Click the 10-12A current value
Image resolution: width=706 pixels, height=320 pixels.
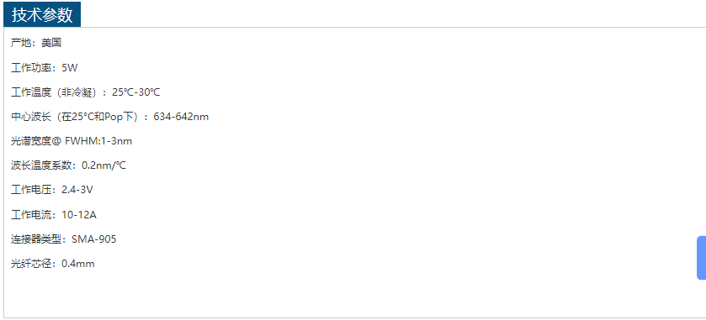tap(79, 215)
